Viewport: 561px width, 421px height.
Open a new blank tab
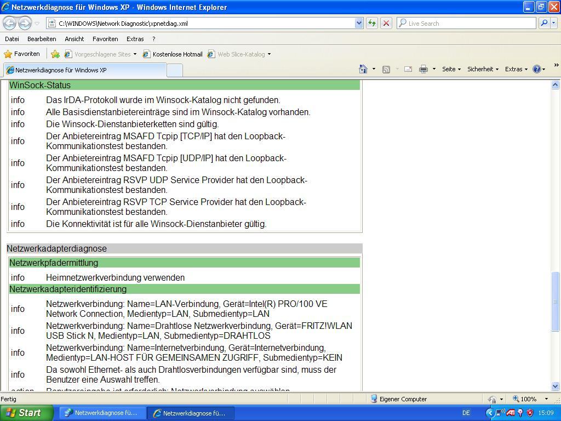pos(175,70)
